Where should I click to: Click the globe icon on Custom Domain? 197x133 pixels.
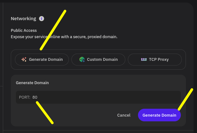coord(82,60)
